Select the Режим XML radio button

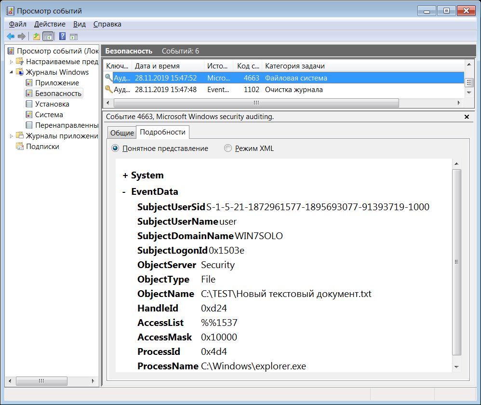[x=228, y=148]
